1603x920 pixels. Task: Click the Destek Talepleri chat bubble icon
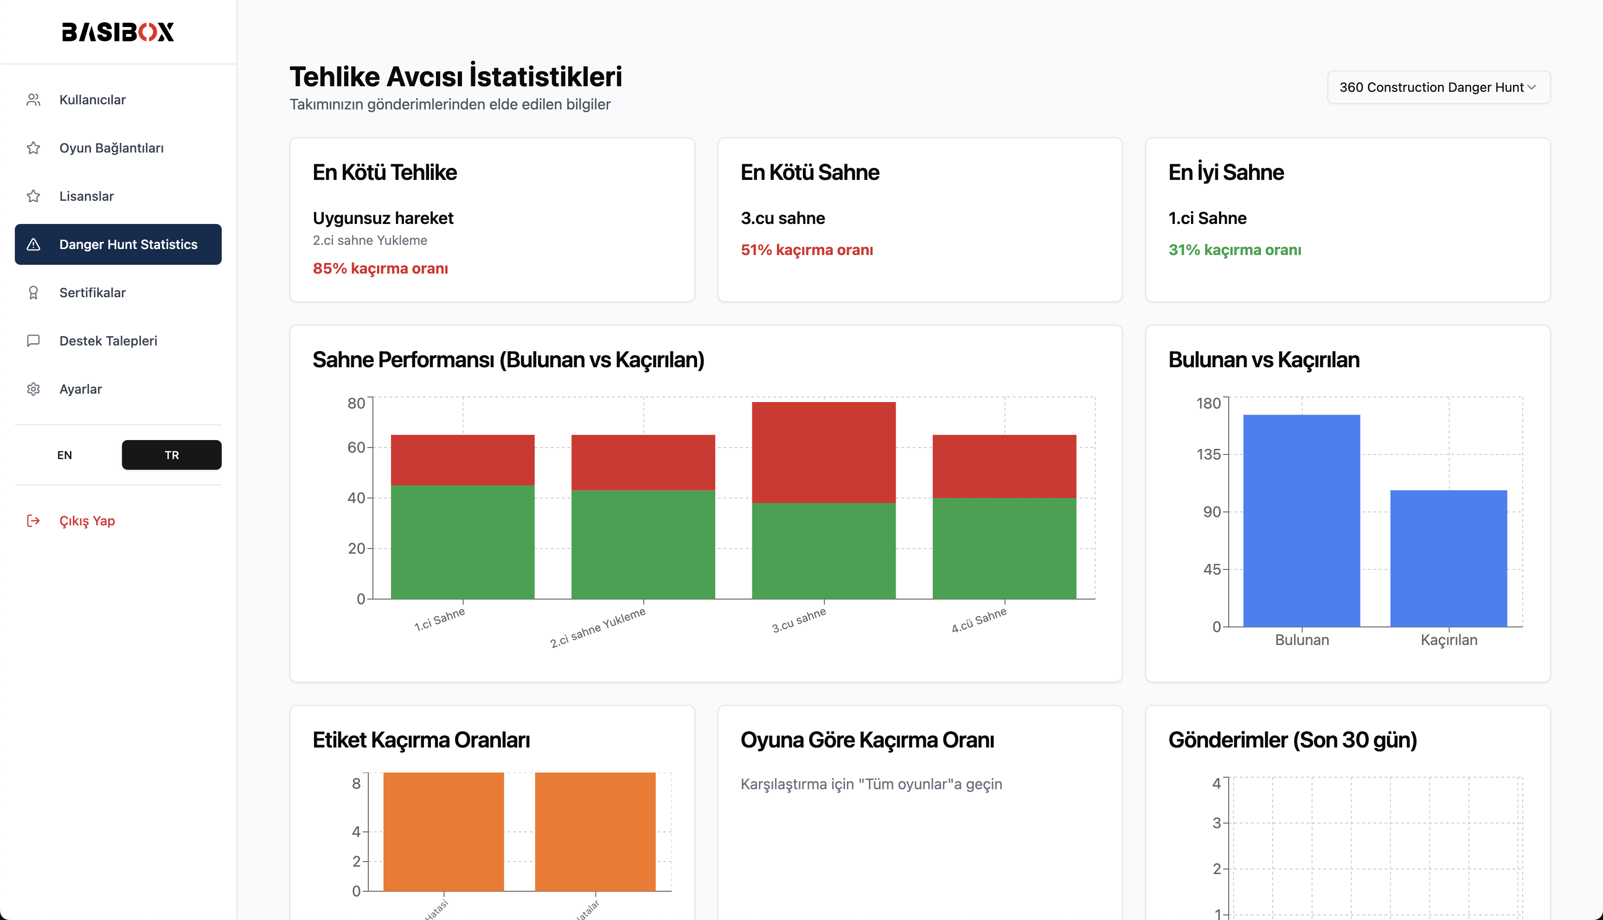[x=33, y=340]
